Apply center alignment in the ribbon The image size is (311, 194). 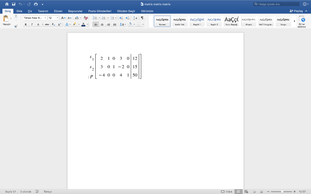[102, 24]
